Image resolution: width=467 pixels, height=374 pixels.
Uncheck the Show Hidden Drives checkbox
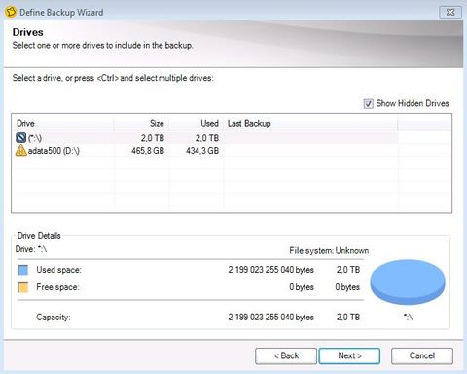point(368,104)
